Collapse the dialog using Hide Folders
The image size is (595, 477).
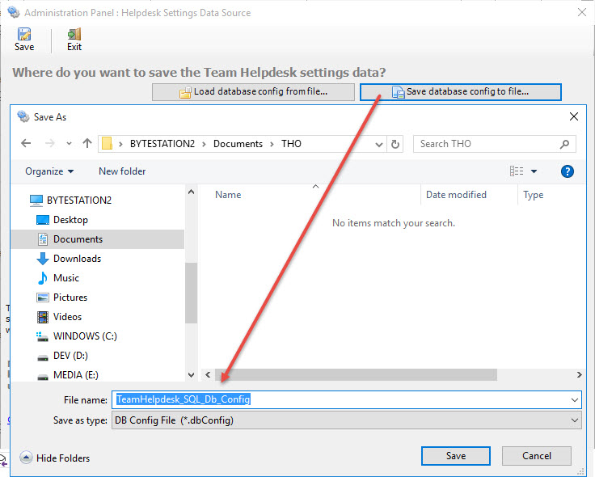(x=55, y=458)
